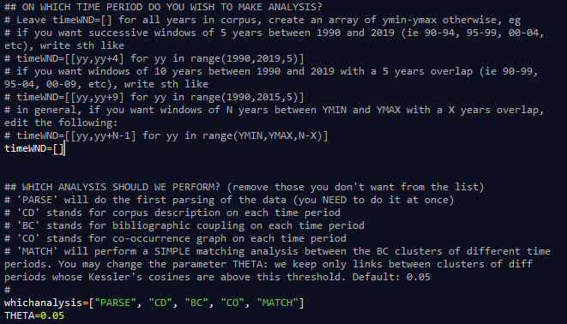Click the timeWND variable name at assignment
Screen dimensions: 567x324
[x=26, y=148]
